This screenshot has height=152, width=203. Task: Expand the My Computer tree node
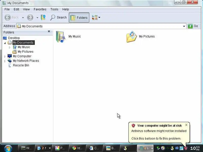click(x=5, y=56)
